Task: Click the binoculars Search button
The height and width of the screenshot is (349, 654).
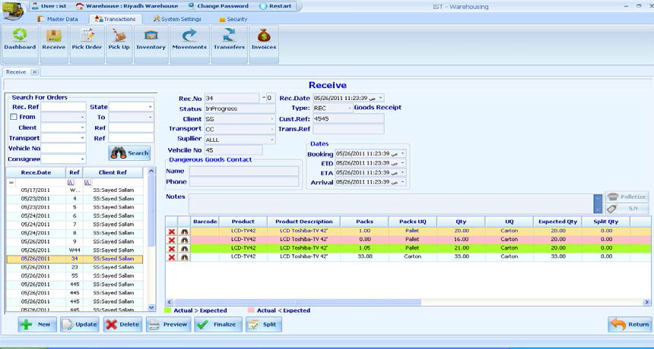Action: [129, 152]
